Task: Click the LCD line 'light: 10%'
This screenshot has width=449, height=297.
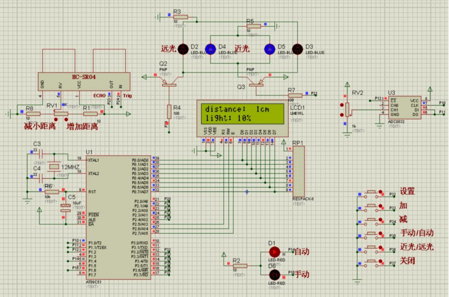Action: tap(228, 118)
